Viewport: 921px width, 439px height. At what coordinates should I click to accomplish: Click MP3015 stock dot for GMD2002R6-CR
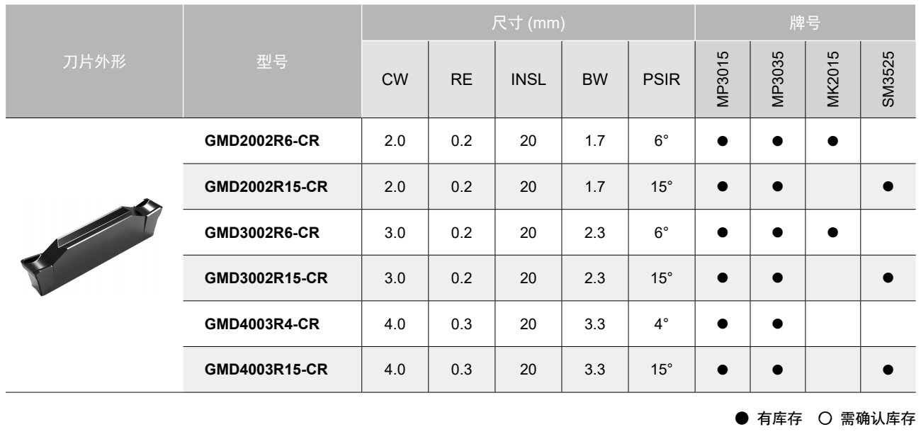tap(722, 140)
